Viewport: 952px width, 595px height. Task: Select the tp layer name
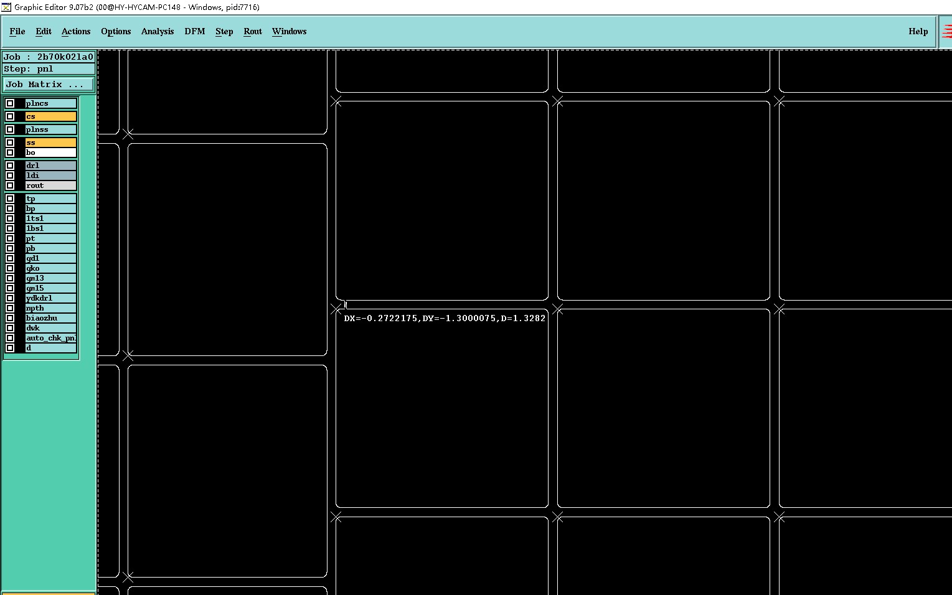pos(51,199)
